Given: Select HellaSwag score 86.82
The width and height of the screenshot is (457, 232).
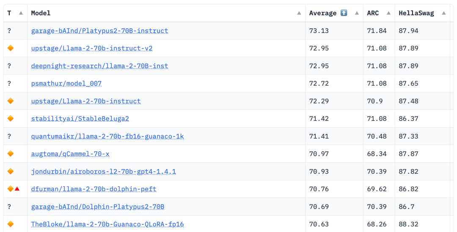Looking at the screenshot, I should tap(409, 189).
